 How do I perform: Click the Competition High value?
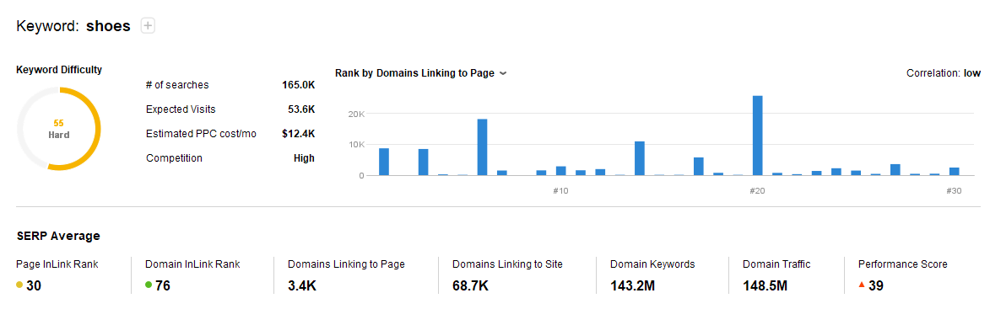pos(304,158)
